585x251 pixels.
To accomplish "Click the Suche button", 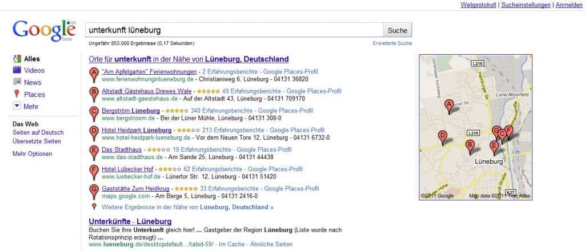I will pyautogui.click(x=398, y=30).
